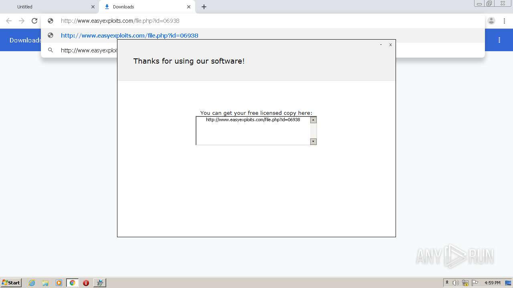The width and height of the screenshot is (513, 288).
Task: Open the volume speaker tray icon
Action: pos(456,283)
